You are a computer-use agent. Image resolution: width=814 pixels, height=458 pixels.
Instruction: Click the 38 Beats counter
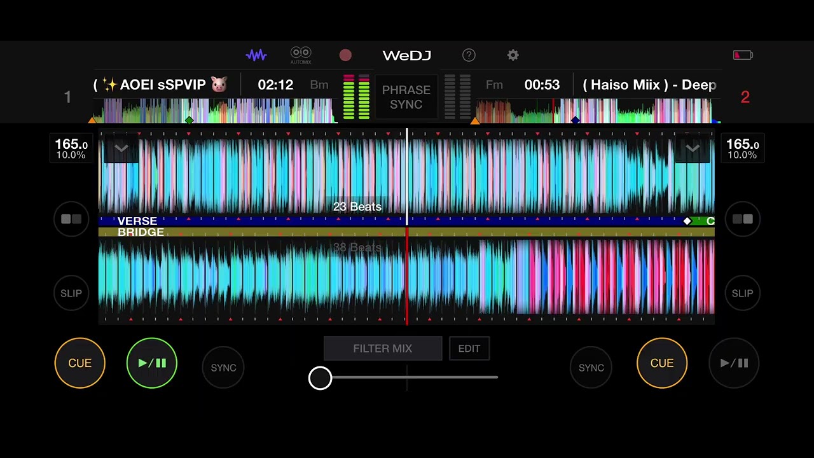pos(357,247)
